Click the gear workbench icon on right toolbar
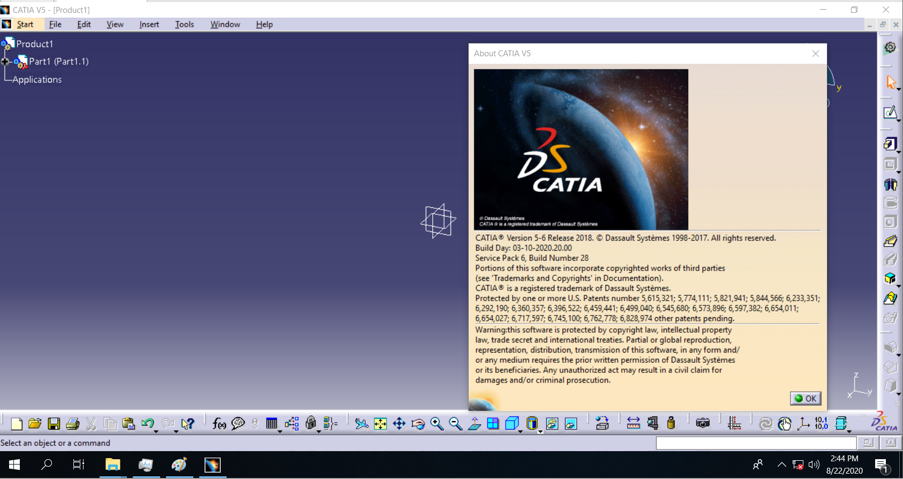 890,48
